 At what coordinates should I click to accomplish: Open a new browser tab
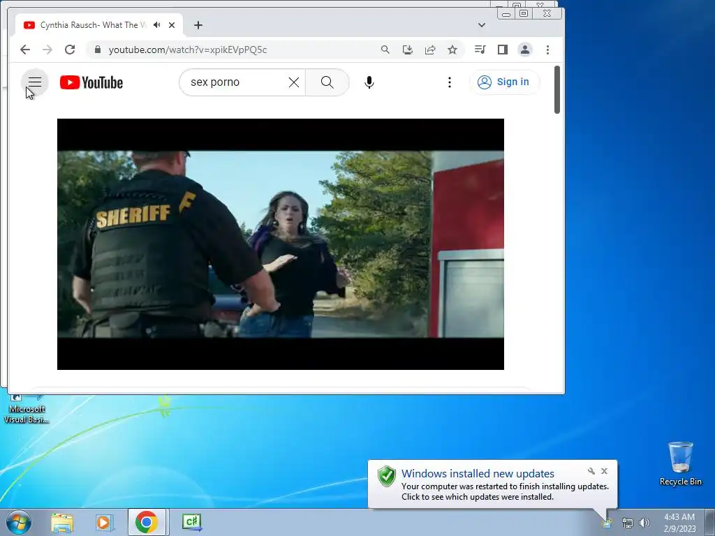[198, 25]
